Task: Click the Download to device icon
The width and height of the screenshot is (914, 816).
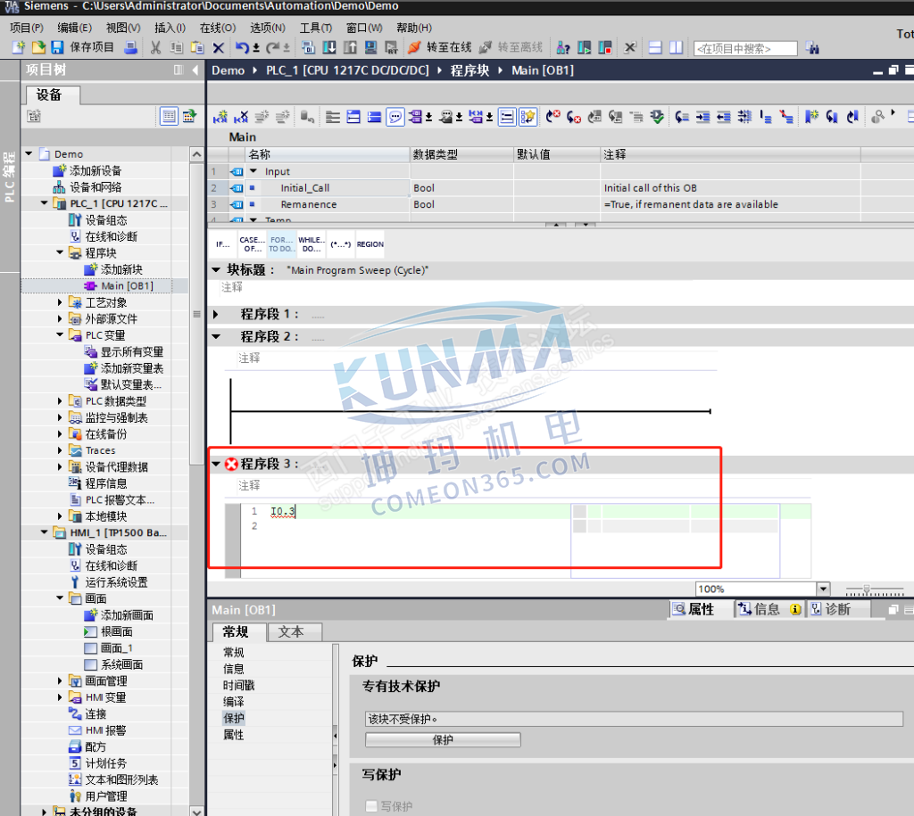Action: coord(329,47)
